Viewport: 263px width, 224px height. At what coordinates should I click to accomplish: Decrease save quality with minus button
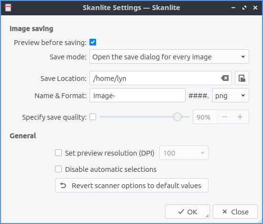[x=225, y=117]
